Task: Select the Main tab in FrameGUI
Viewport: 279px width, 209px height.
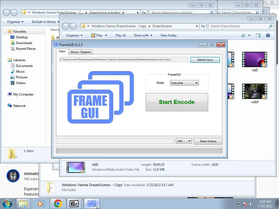Action: point(62,51)
